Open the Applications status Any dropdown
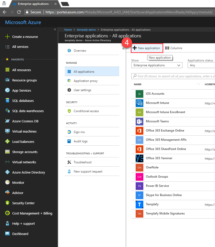 coord(201,65)
